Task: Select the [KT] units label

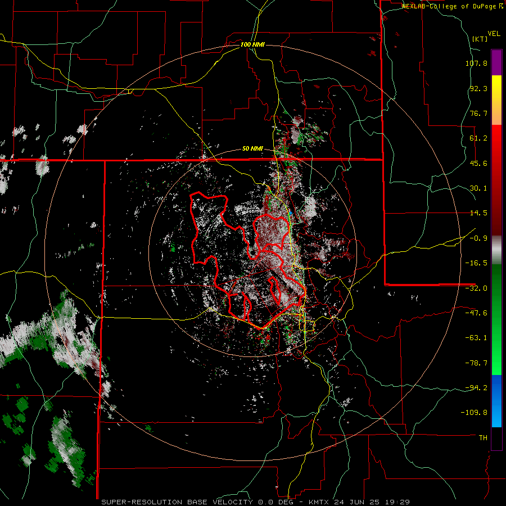Action: pos(480,39)
